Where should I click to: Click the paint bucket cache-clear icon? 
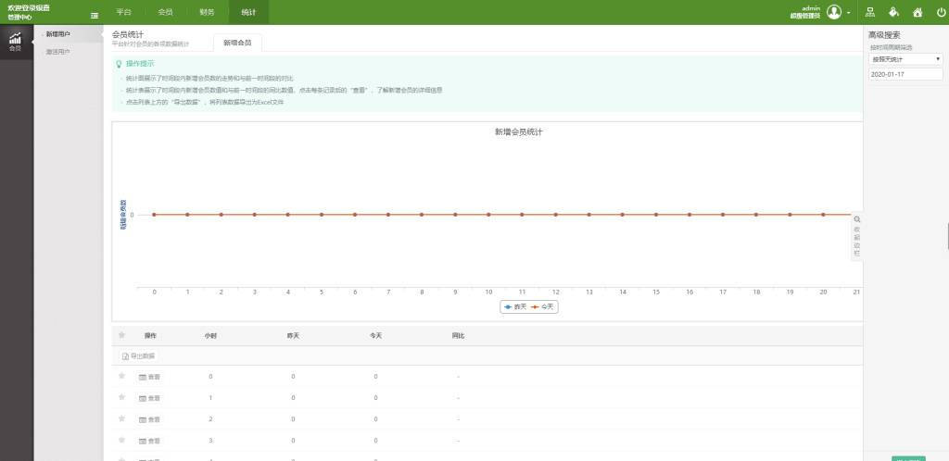pos(894,12)
